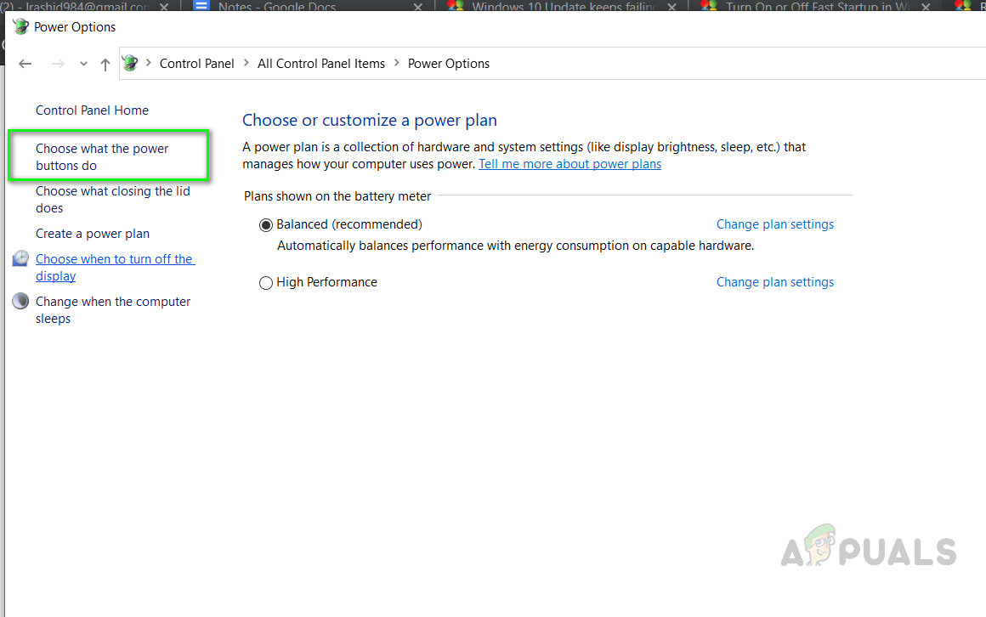The image size is (986, 617).
Task: Open 'Choose what closing the lid does'
Action: pyautogui.click(x=112, y=200)
